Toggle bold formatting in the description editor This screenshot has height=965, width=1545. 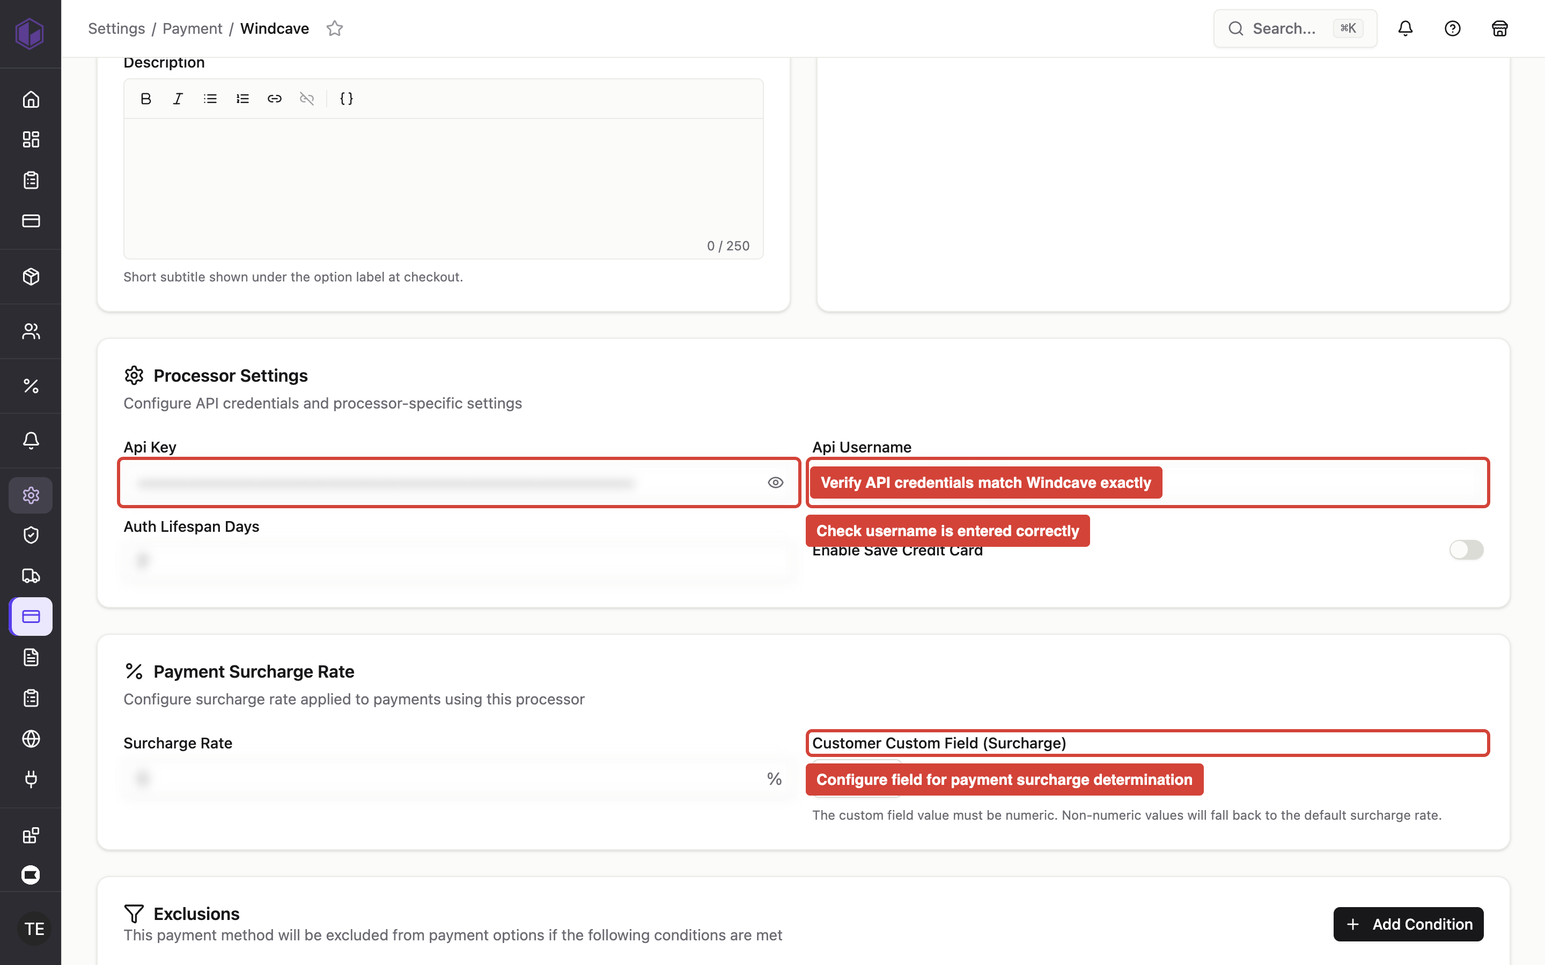(145, 98)
